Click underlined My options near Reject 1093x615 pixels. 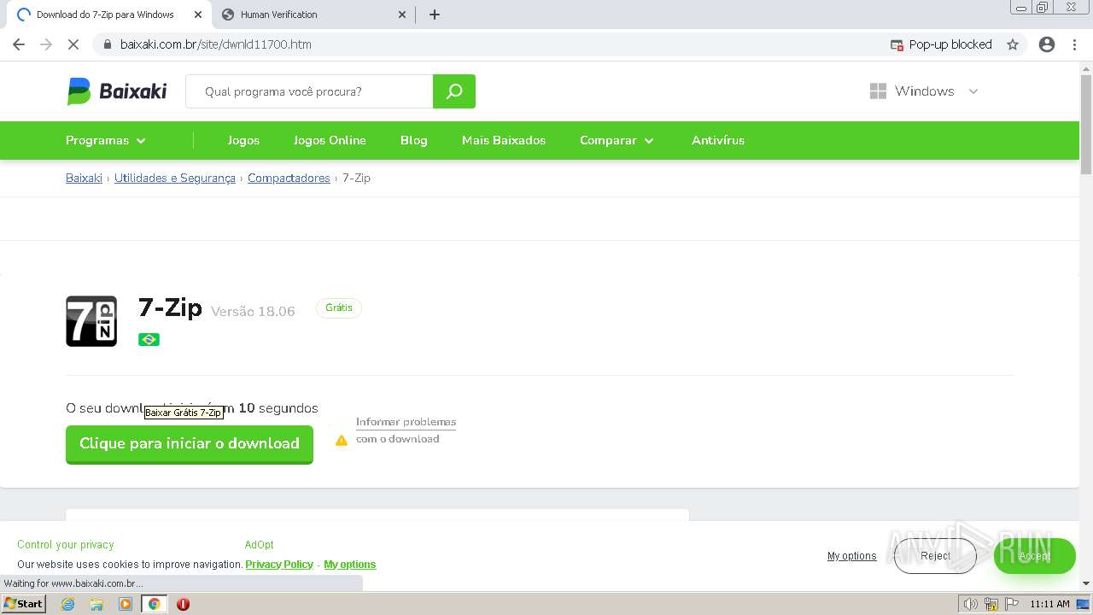tap(851, 556)
